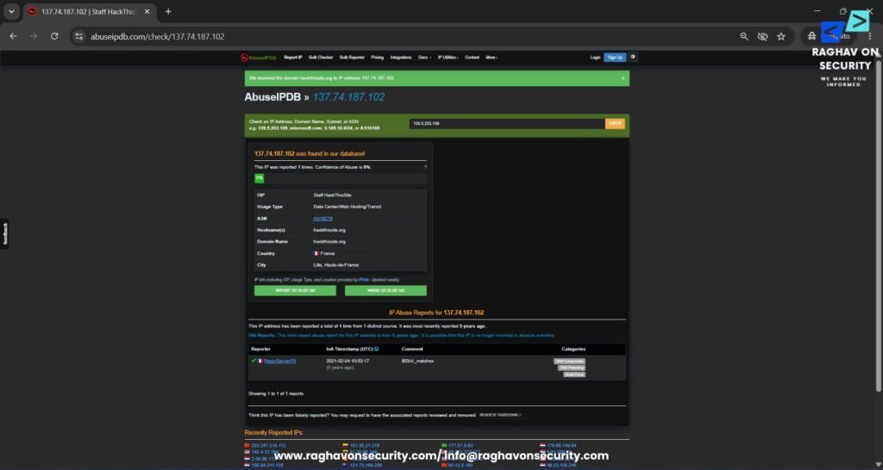Viewport: 883px width, 470px height.
Task: Open the Contact page
Action: (x=472, y=58)
